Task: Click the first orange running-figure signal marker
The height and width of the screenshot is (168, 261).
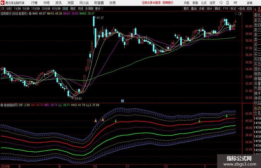Action: pyautogui.click(x=96, y=121)
